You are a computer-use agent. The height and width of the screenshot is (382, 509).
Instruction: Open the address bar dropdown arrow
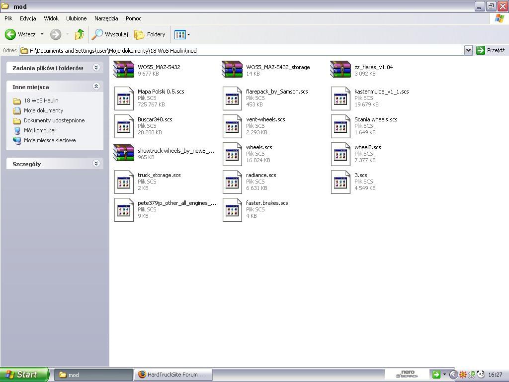point(468,50)
